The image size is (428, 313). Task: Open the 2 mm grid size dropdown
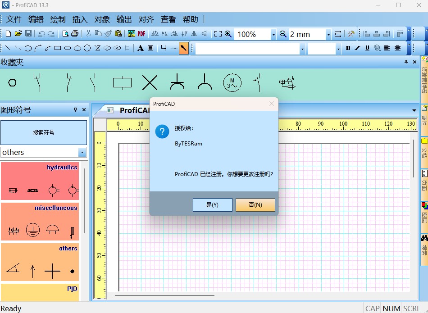coord(328,34)
